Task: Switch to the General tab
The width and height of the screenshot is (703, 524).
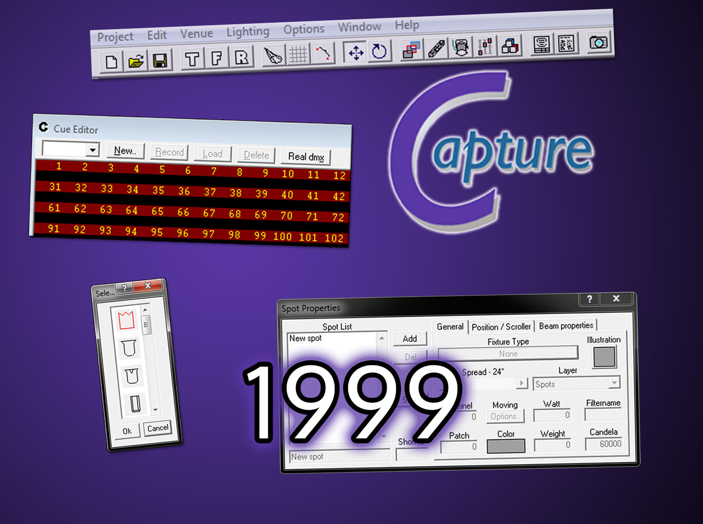Action: 450,327
